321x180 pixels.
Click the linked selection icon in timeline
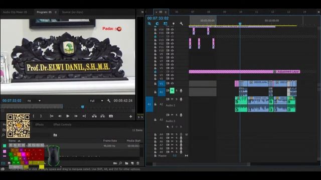(x=165, y=23)
